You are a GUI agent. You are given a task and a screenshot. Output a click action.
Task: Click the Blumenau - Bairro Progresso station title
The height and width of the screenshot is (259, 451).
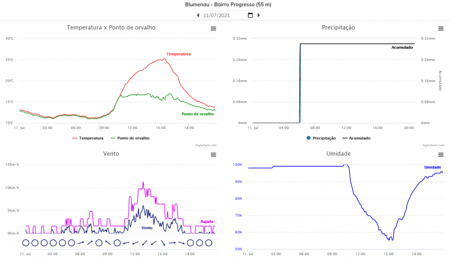click(x=228, y=5)
